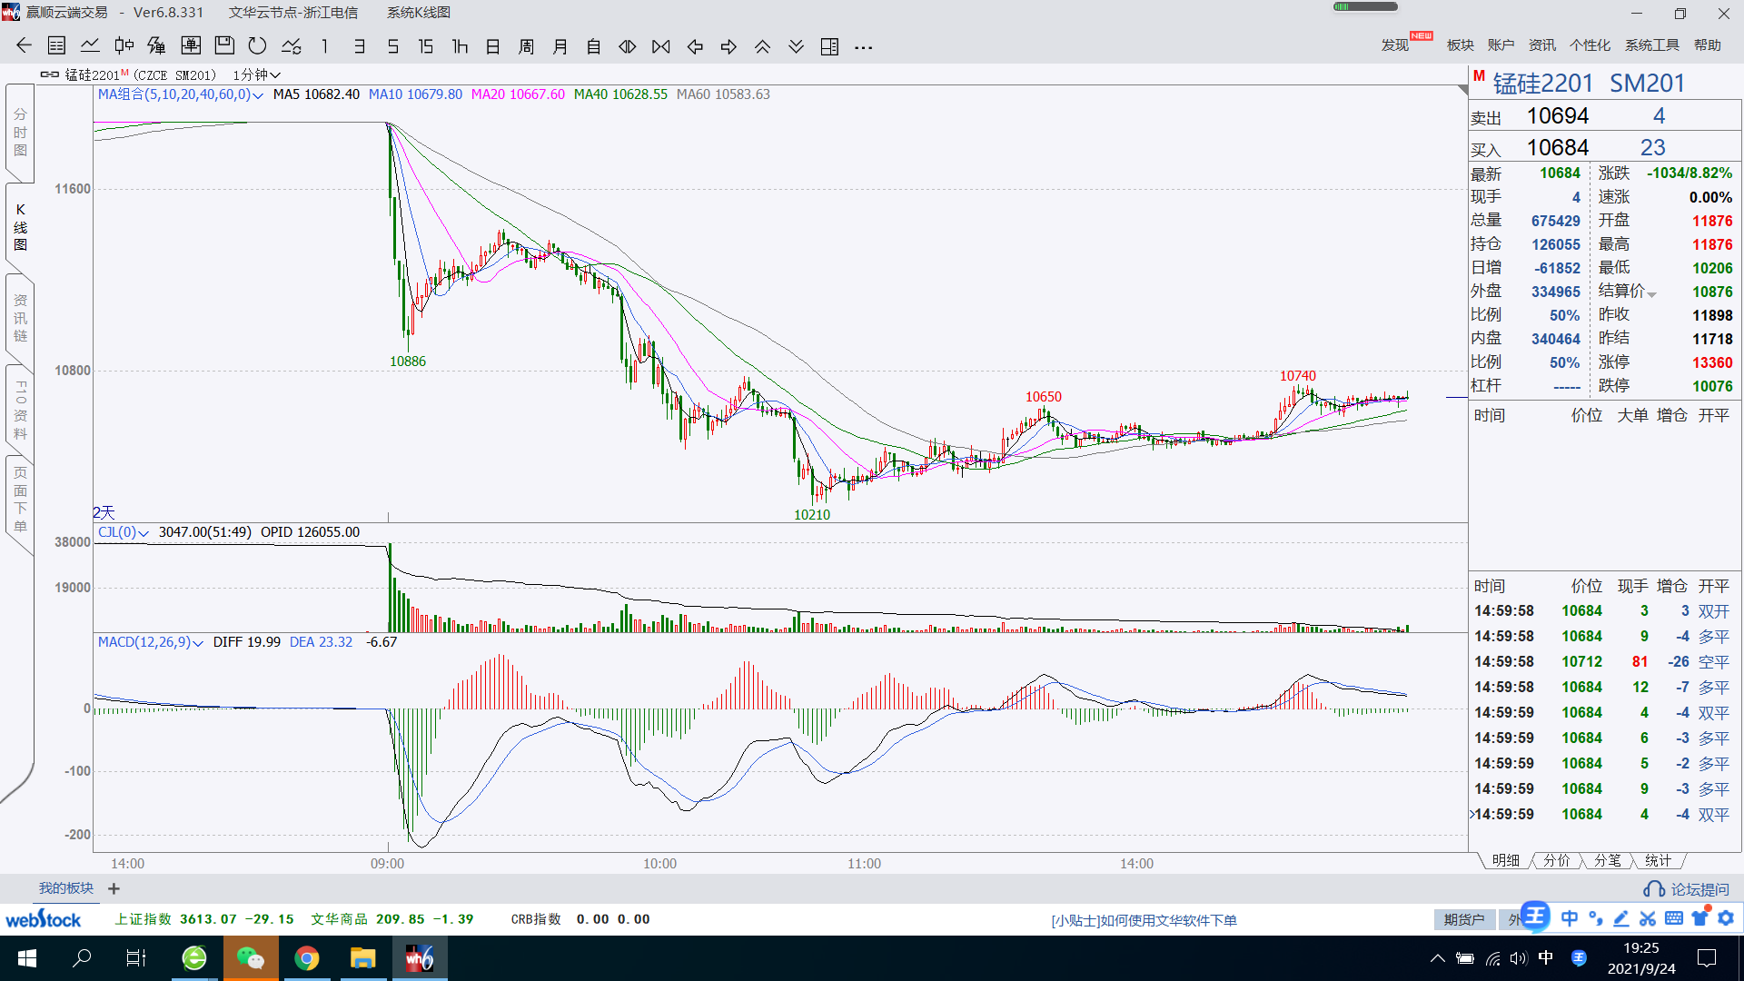Click the save disk toolbar icon
The width and height of the screenshot is (1744, 981).
pos(224,46)
